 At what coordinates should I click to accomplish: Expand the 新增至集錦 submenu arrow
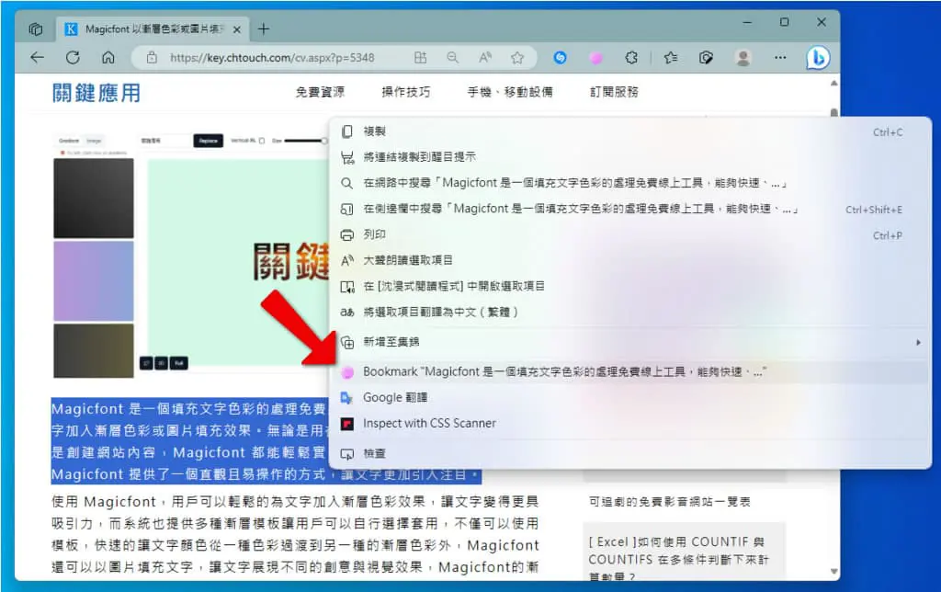point(918,342)
